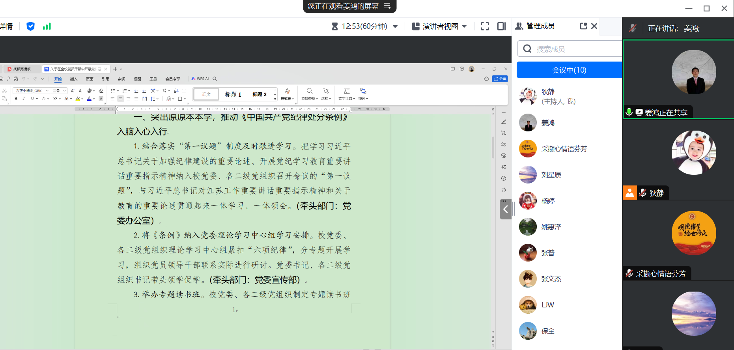
Task: Click the network signal strength icon
Action: pyautogui.click(x=47, y=26)
